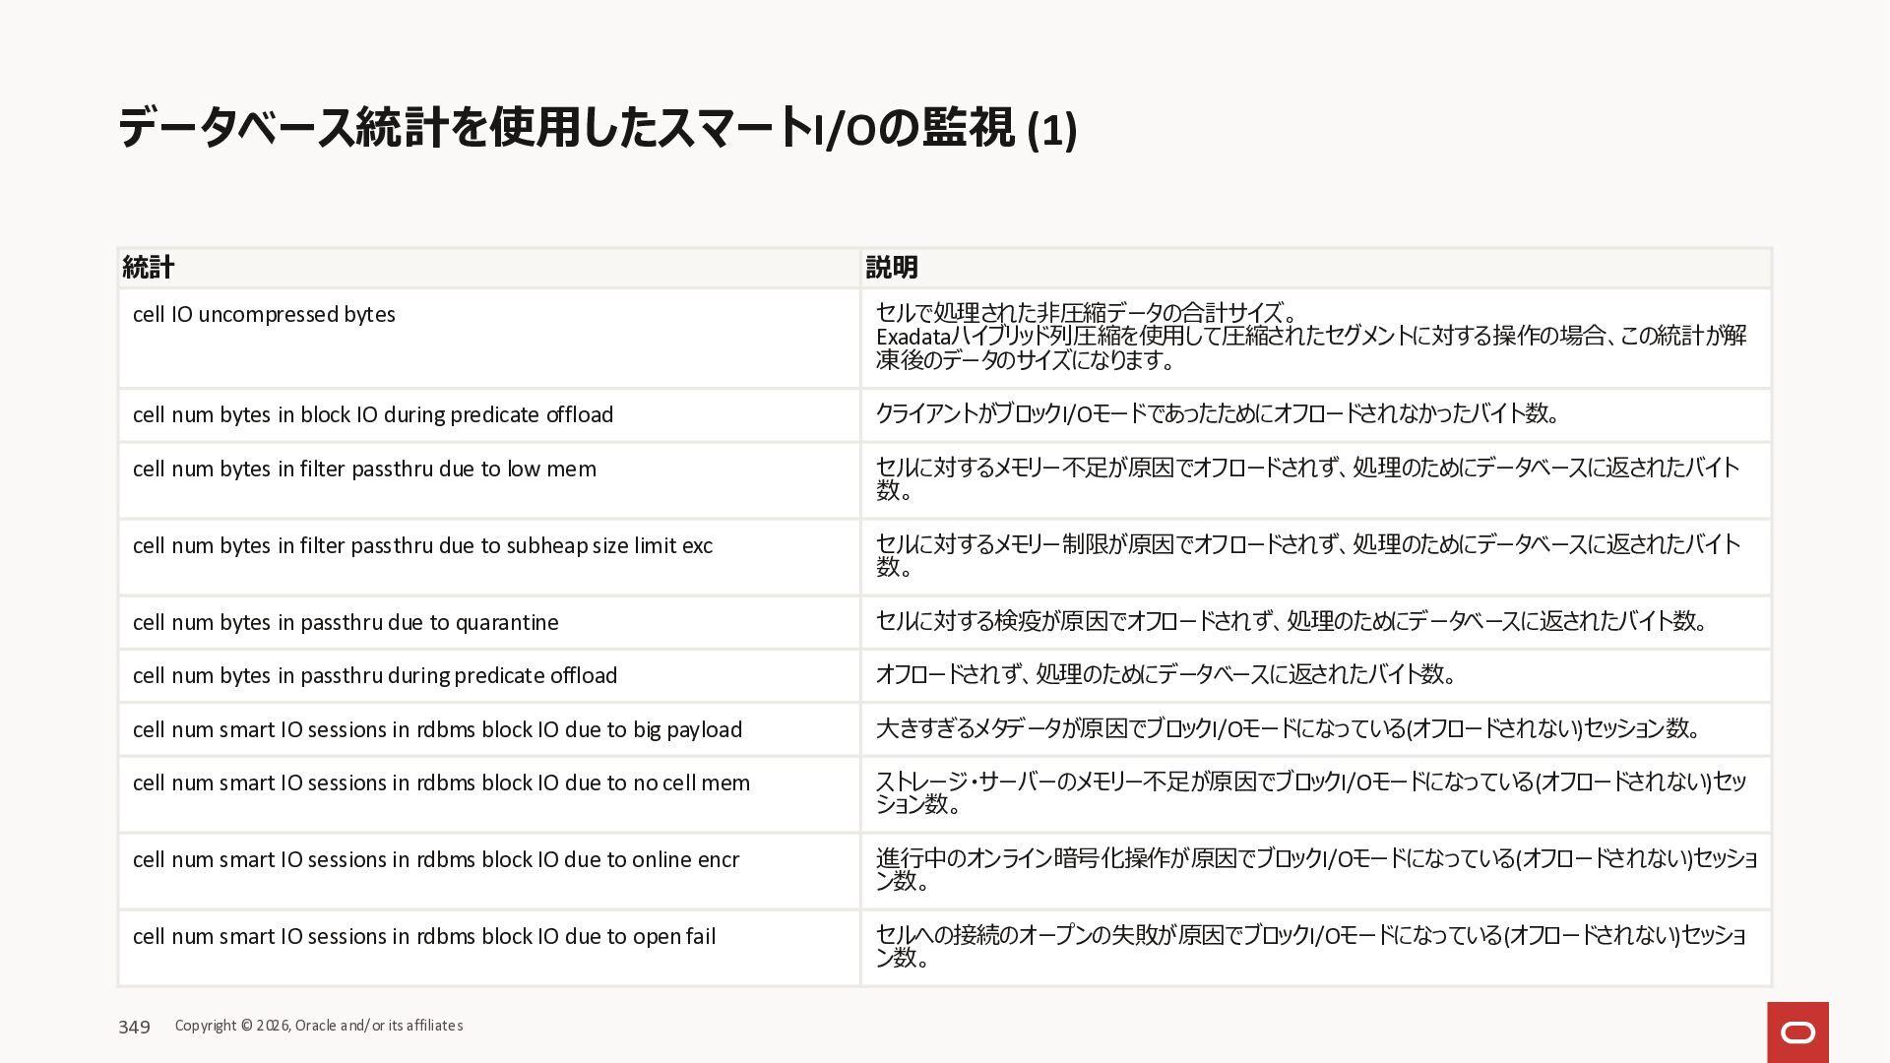Click the page number 349
Viewport: 1890px width, 1063px height.
click(x=134, y=1028)
